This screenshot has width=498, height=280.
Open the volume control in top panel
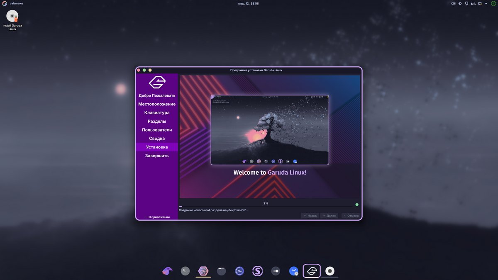point(453,3)
